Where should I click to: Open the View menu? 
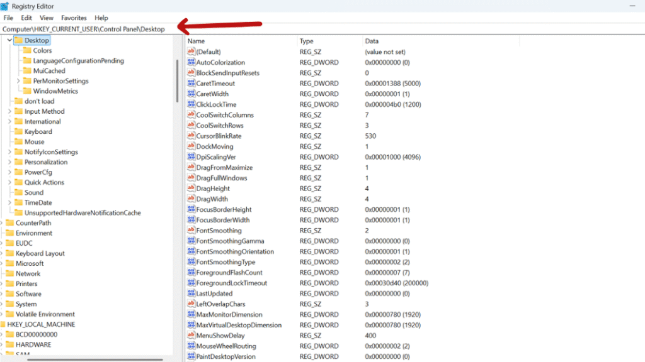(x=47, y=18)
